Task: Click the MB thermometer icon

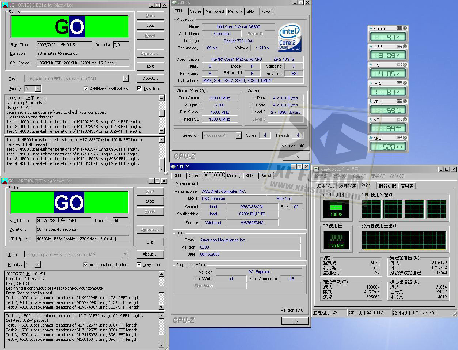Action: click(x=371, y=120)
